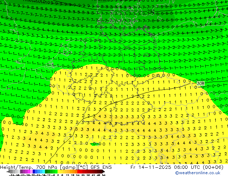This screenshot has height=176, width=228.
Task: Click the [gdmp] unit label
Action: [x=69, y=167]
